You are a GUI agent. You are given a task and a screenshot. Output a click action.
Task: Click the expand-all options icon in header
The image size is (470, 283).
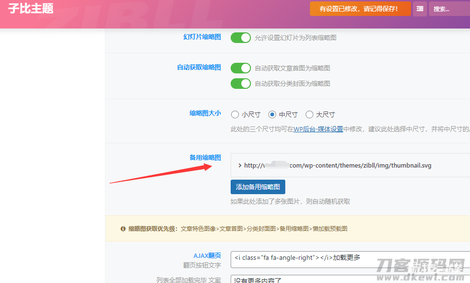(420, 9)
